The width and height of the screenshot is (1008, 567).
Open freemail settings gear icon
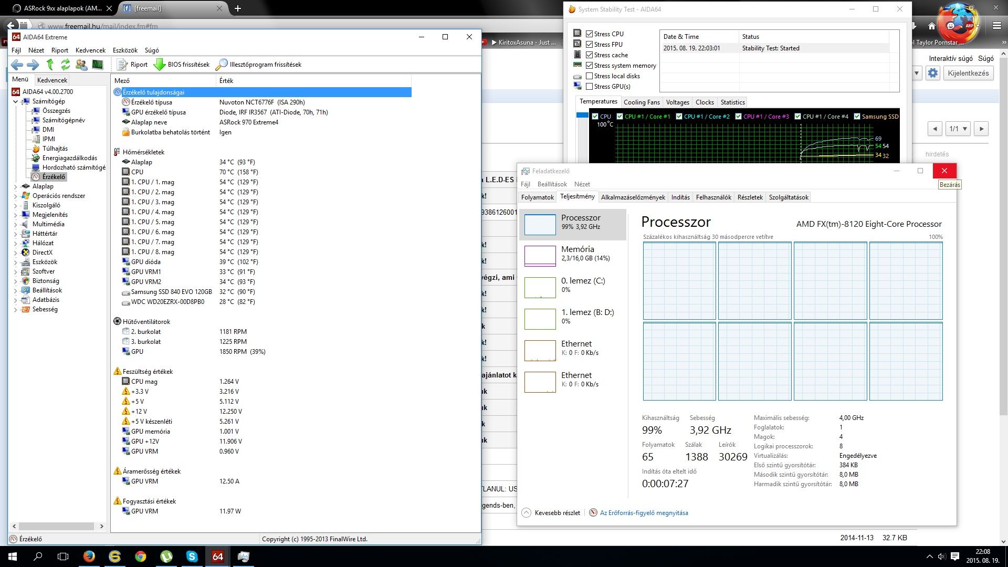(932, 73)
